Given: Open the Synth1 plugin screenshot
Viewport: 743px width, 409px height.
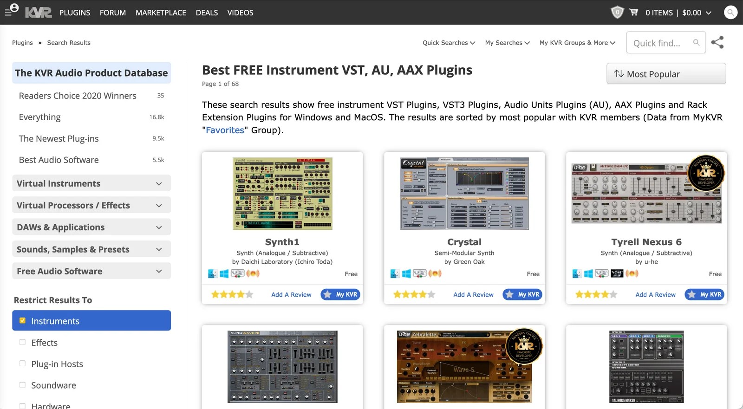Looking at the screenshot, I should tap(282, 194).
